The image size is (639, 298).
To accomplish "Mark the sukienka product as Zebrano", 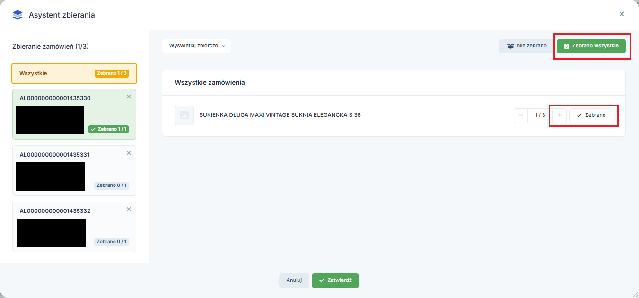I will click(591, 115).
